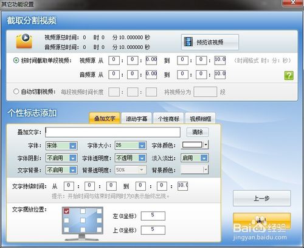Select 自动切割视频 radio option
Image resolution: width=304 pixels, height=248 pixels.
16,91
